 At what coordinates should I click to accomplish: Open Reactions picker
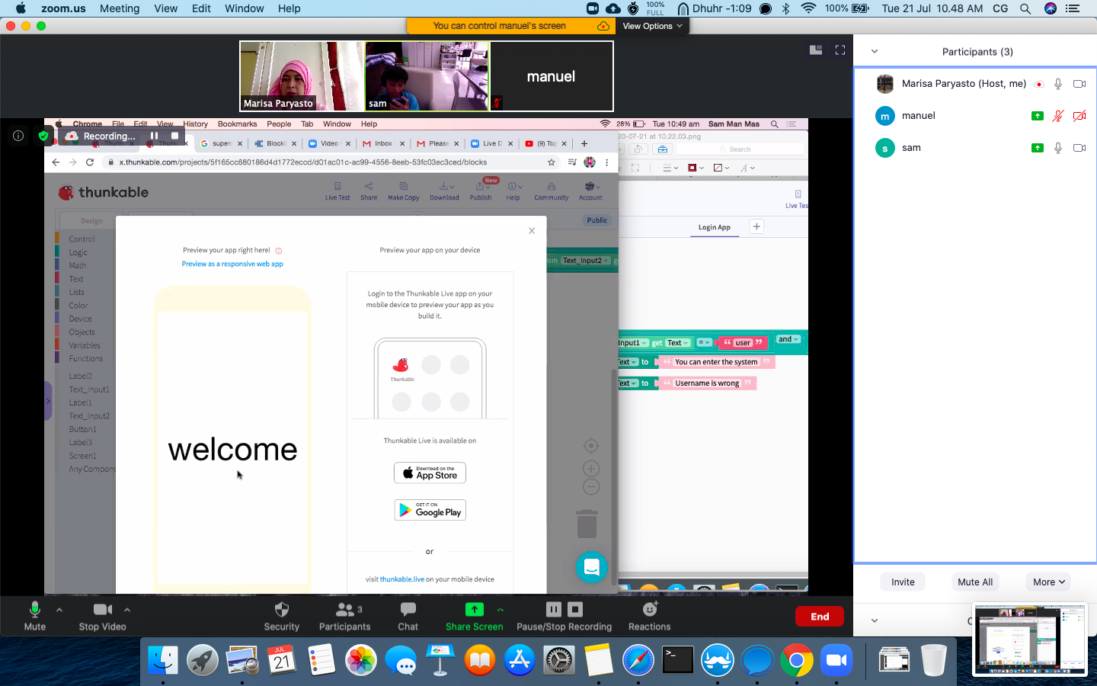click(x=649, y=616)
